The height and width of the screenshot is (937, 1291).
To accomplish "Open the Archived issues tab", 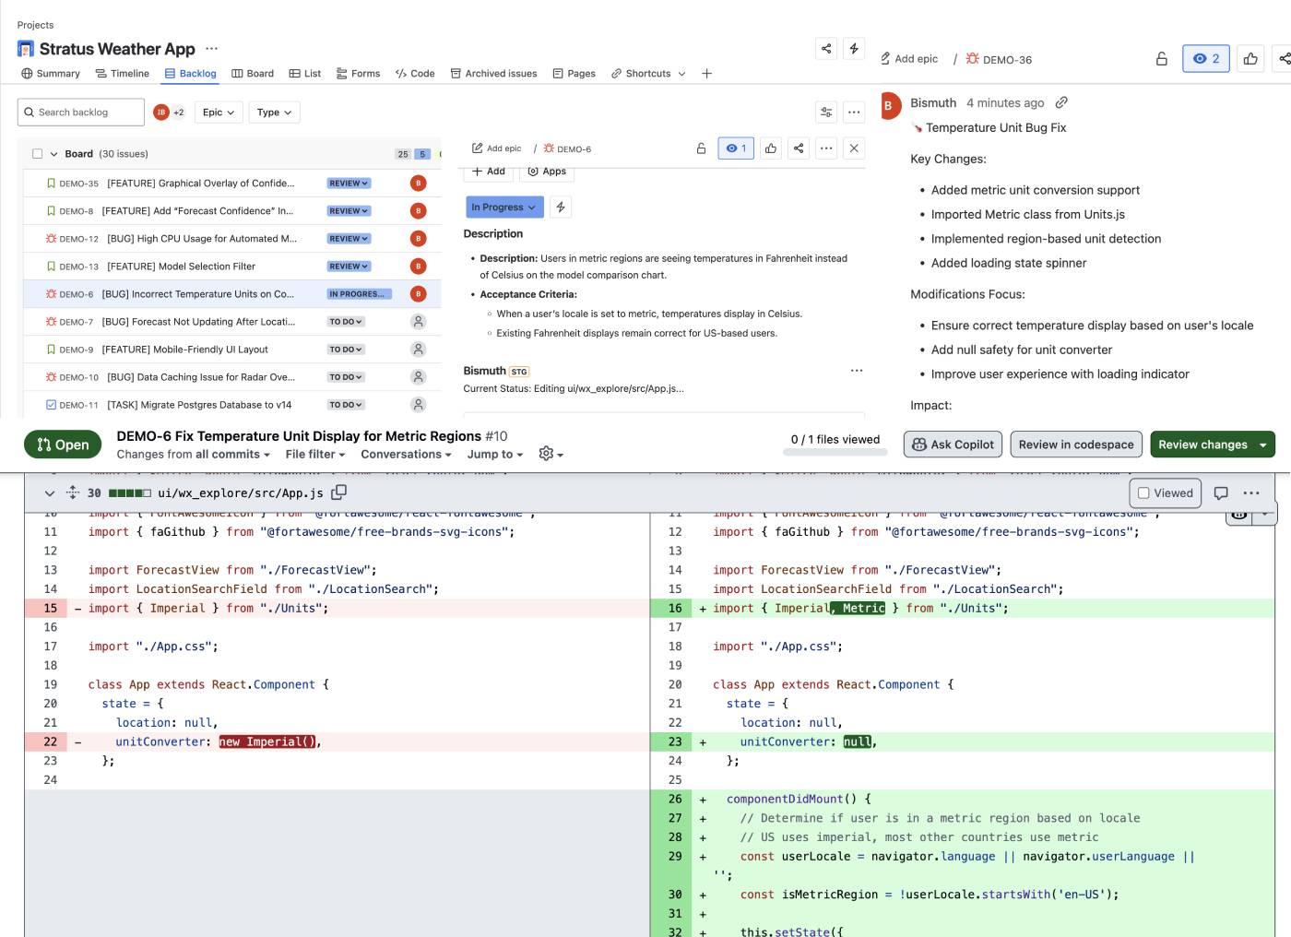I will coord(493,74).
